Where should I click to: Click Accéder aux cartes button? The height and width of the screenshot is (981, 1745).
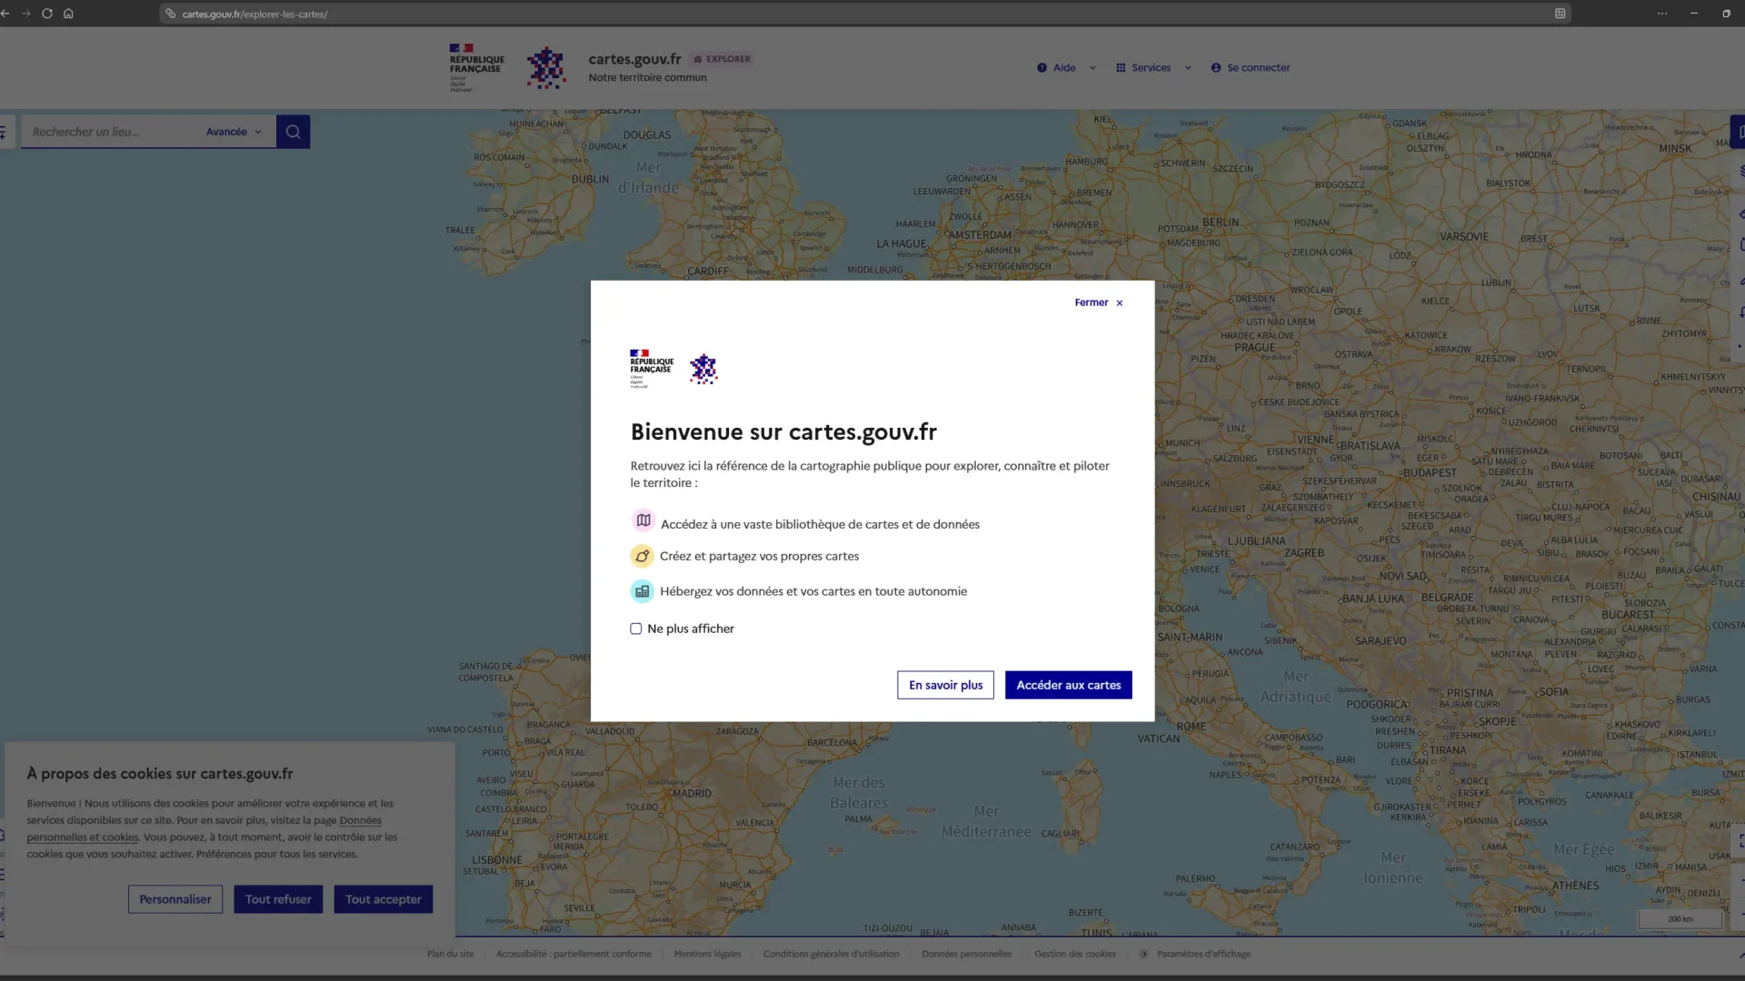point(1068,685)
